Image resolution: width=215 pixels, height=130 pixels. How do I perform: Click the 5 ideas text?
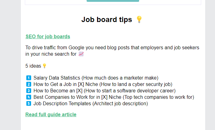[33, 66]
